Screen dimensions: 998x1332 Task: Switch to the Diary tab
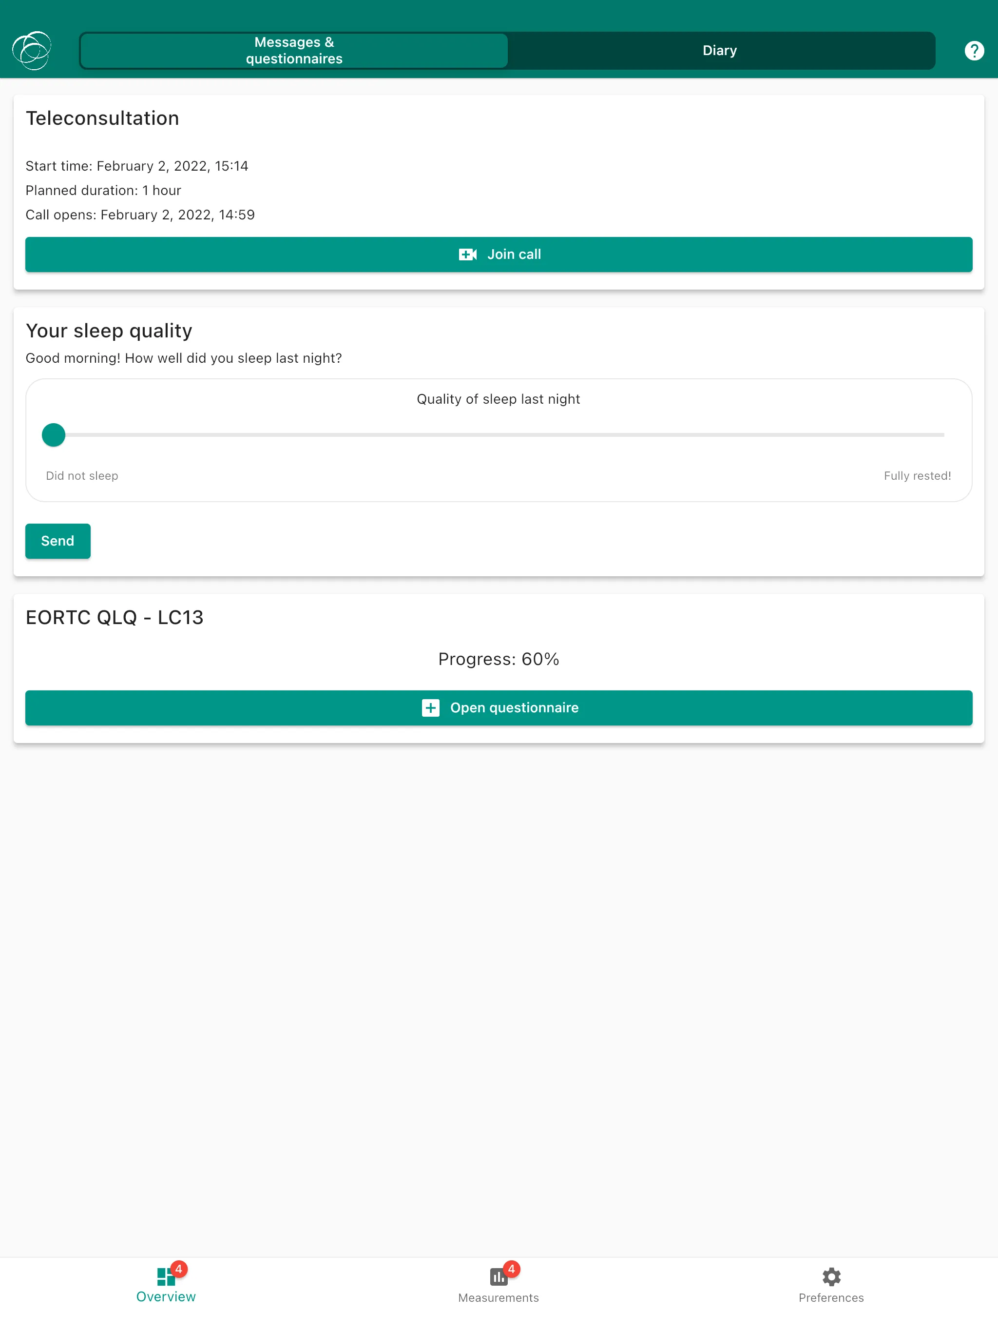click(x=719, y=50)
